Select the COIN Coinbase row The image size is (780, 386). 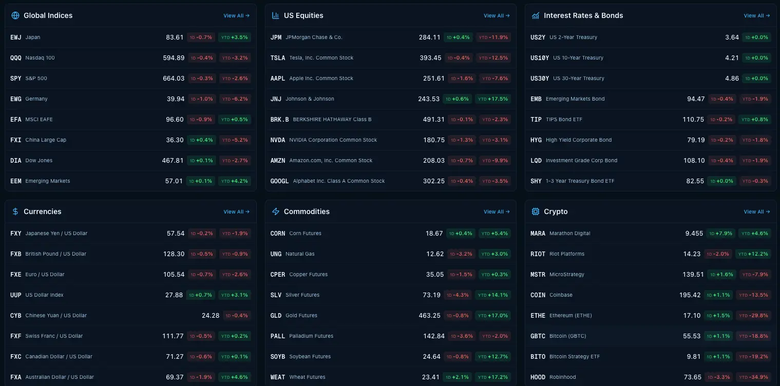coord(651,295)
